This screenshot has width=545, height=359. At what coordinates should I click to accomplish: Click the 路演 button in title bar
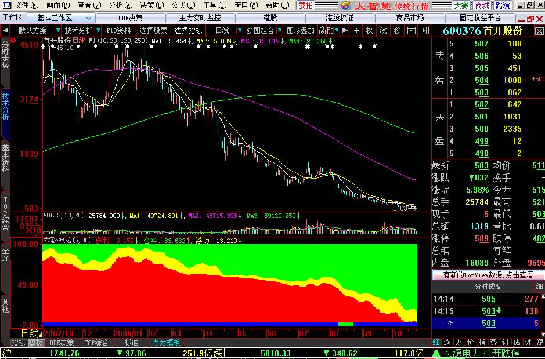coord(503,5)
